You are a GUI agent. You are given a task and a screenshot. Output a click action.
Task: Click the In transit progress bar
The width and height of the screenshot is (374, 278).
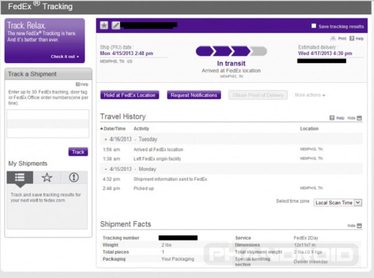231,51
